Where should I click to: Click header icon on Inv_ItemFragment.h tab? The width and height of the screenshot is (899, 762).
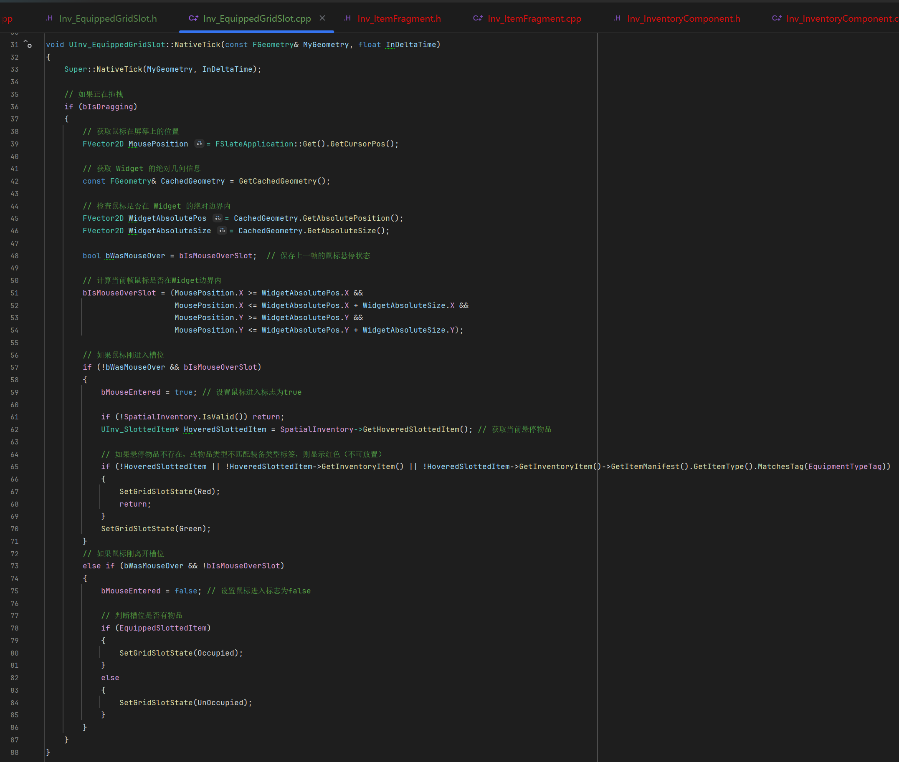(x=347, y=18)
